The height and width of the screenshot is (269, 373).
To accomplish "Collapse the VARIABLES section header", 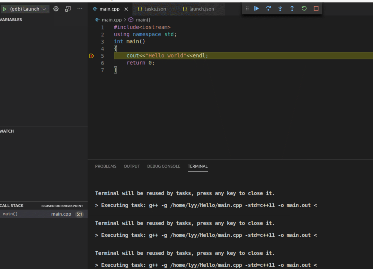I will (x=44, y=20).
